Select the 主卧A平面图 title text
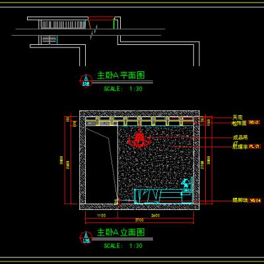 click(121, 75)
